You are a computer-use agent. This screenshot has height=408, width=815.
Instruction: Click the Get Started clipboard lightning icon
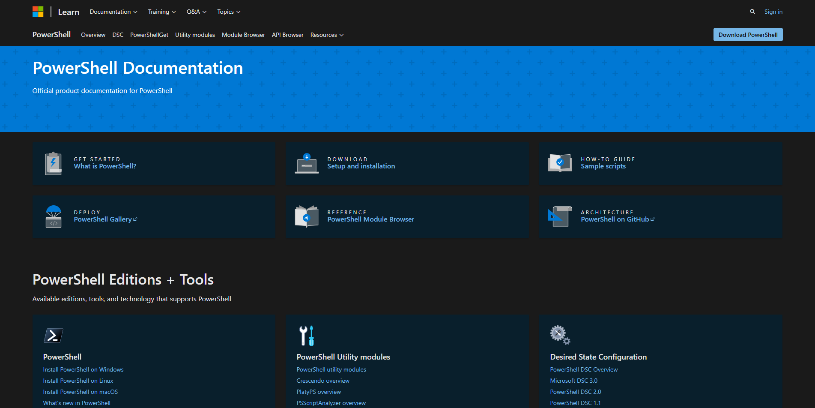pos(54,163)
